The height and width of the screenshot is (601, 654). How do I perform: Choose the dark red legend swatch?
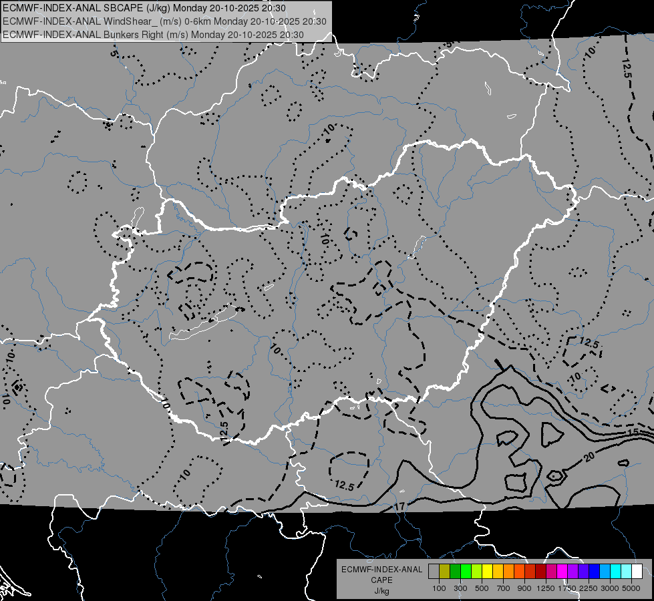(541, 571)
